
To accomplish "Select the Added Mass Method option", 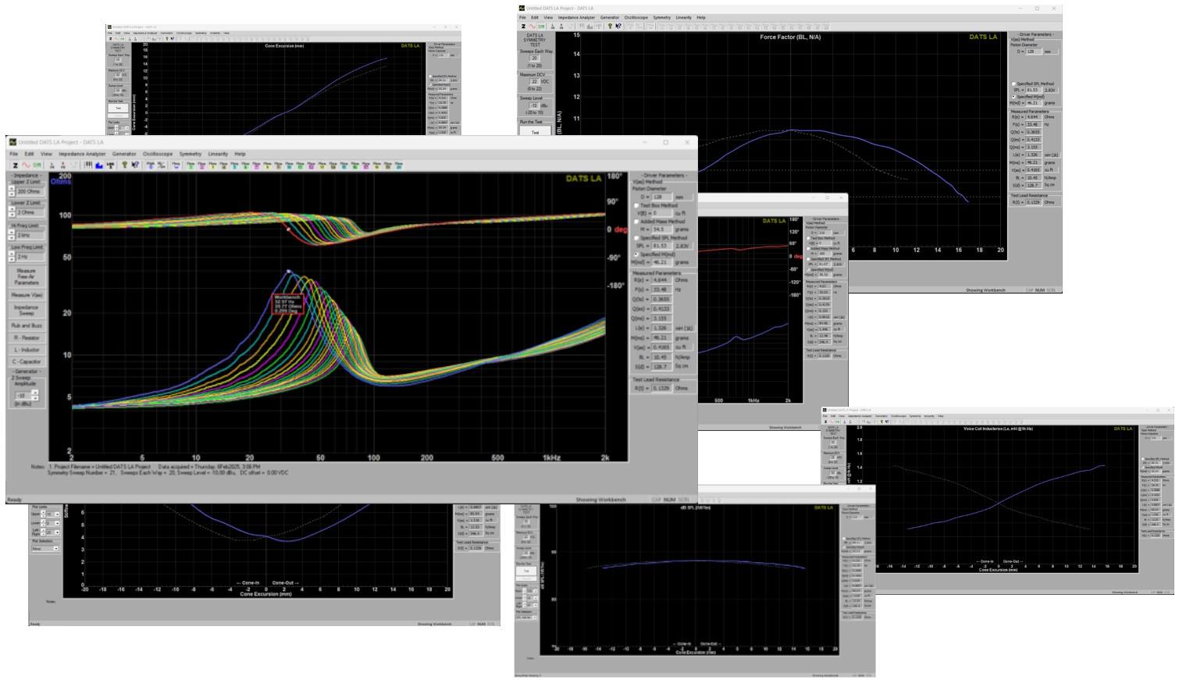I will (636, 221).
